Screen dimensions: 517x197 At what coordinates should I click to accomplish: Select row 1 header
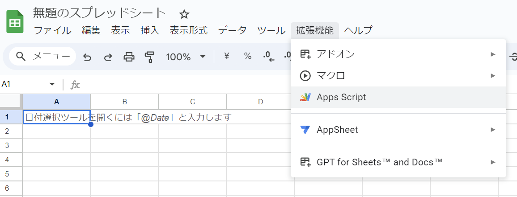tap(11, 117)
